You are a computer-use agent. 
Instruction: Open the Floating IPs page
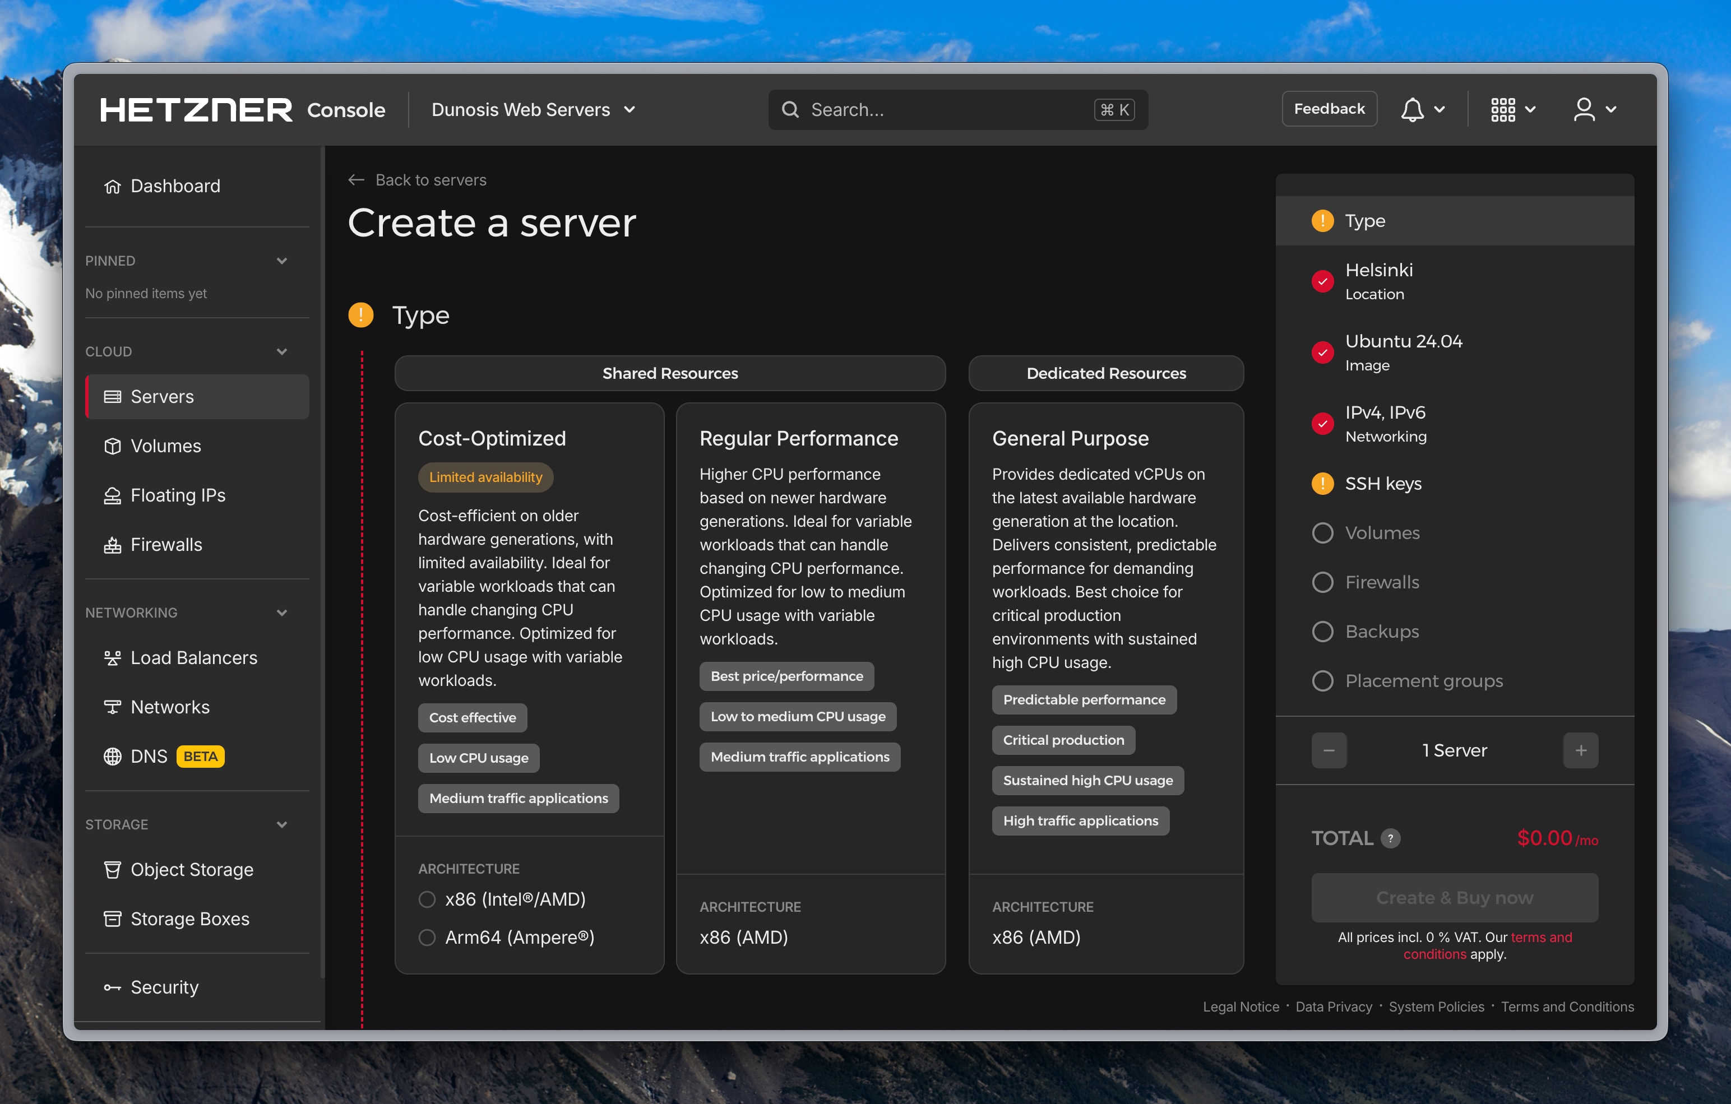click(x=178, y=495)
